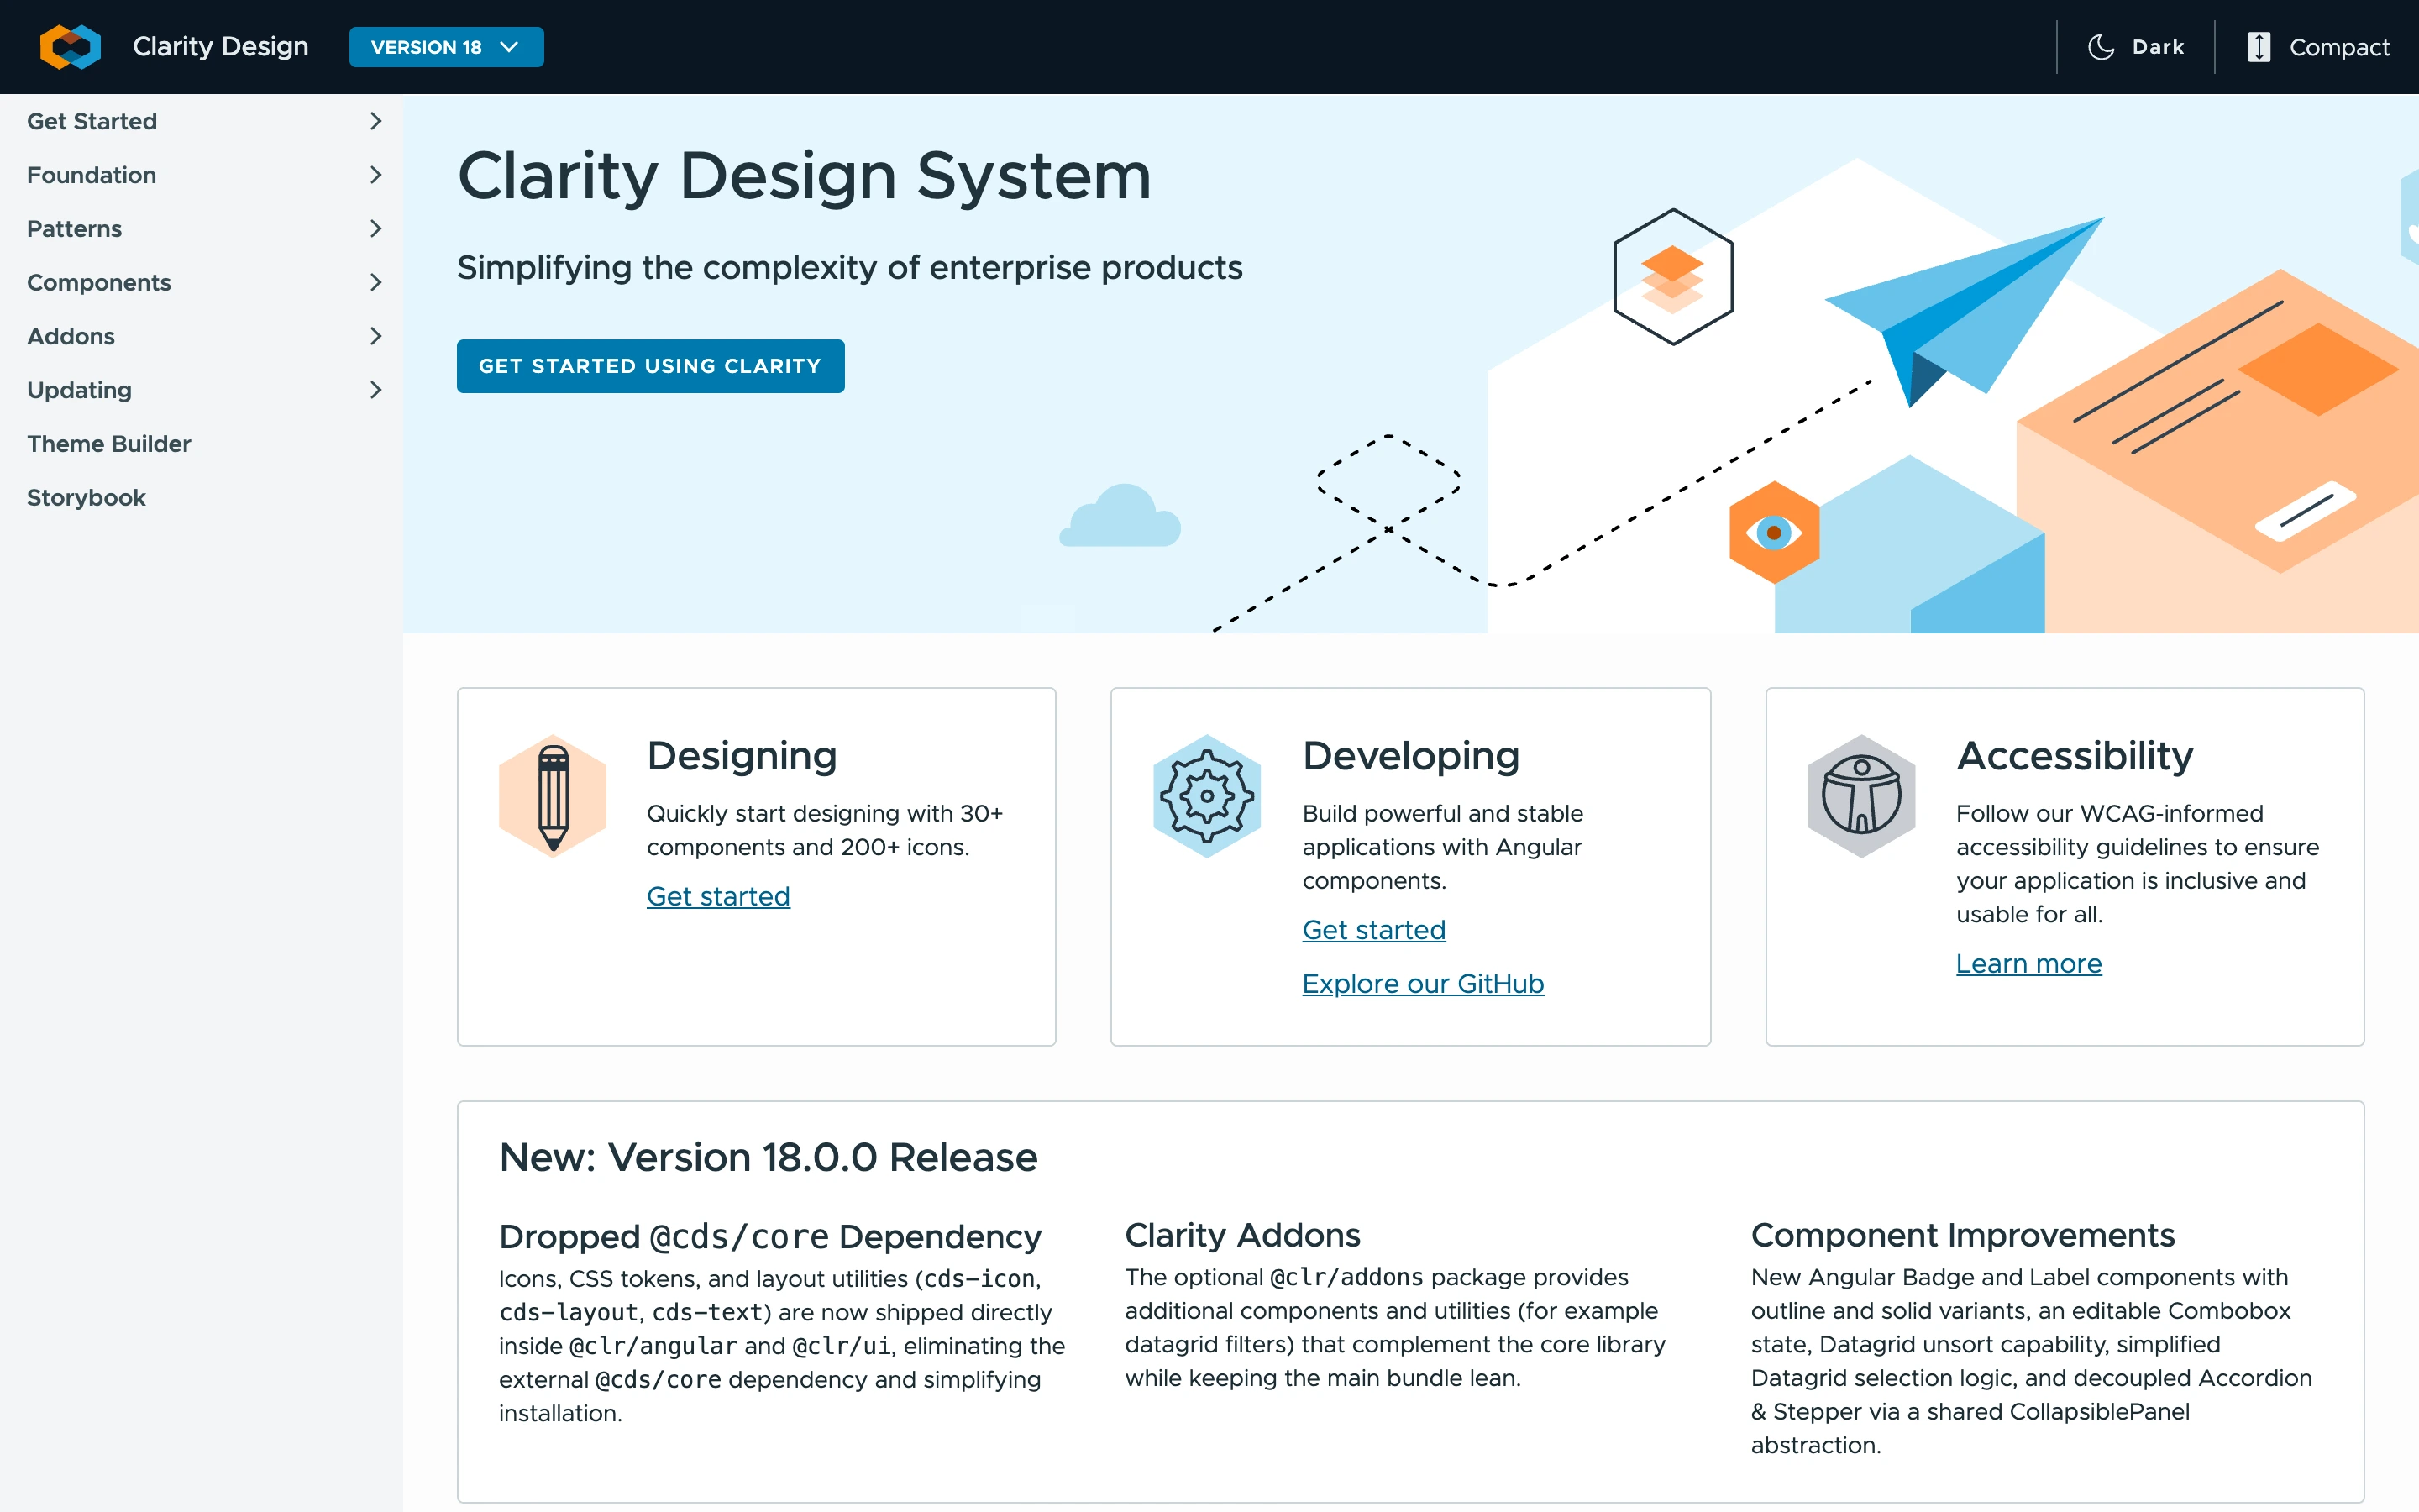
Task: Open the Version 18 dropdown
Action: (446, 47)
